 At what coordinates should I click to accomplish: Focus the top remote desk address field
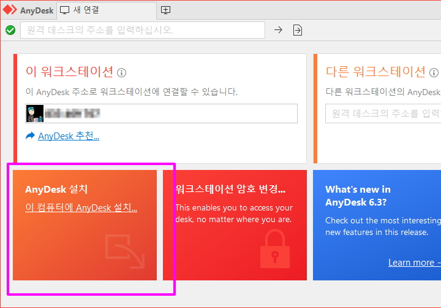click(x=143, y=30)
